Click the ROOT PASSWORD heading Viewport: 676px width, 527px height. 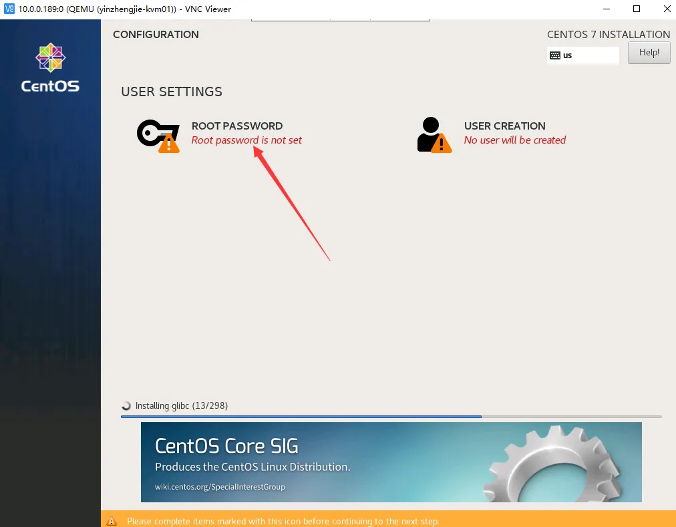(237, 126)
